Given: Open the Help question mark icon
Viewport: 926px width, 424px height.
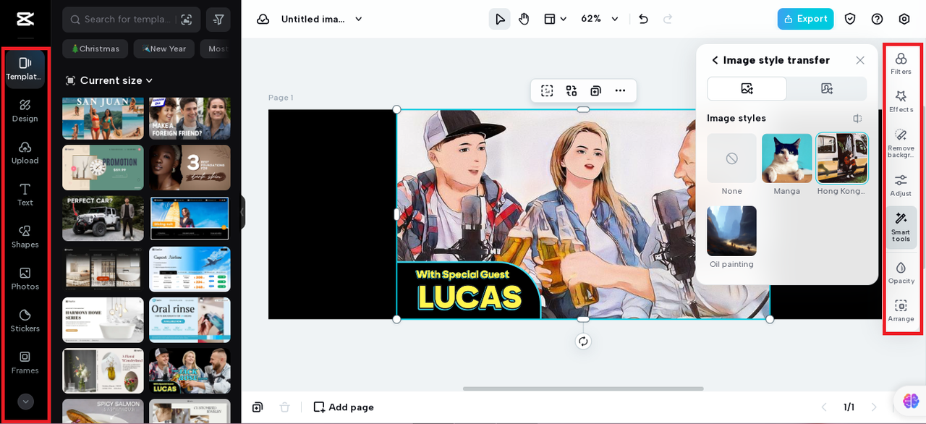Looking at the screenshot, I should [877, 19].
